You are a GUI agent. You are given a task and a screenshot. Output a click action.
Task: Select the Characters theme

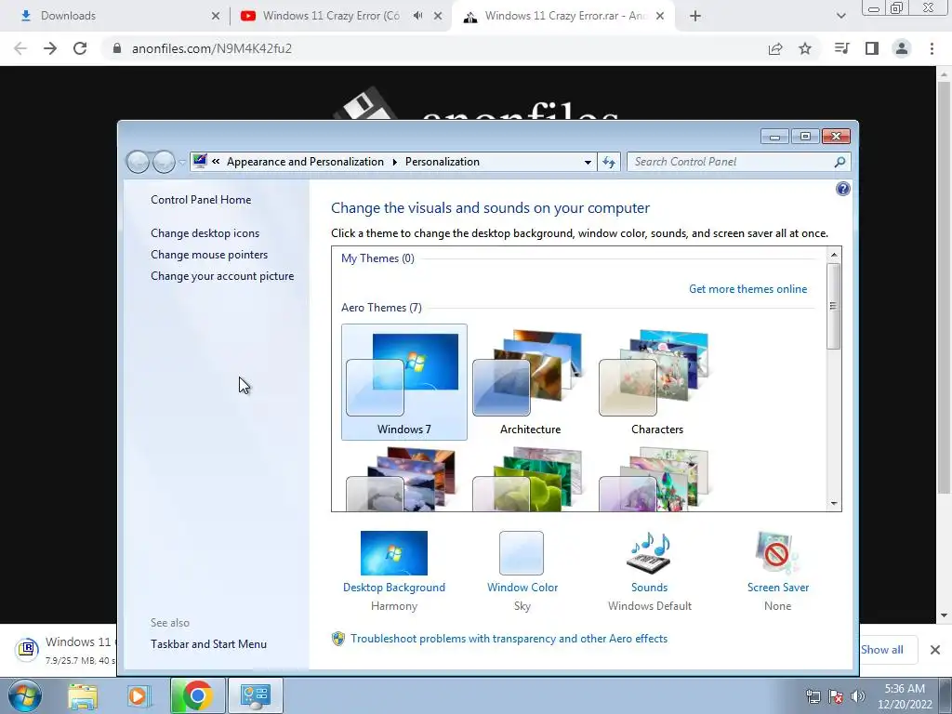click(x=657, y=381)
